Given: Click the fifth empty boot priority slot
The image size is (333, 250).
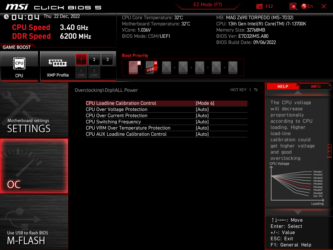Looking at the screenshot, I should click(x=200, y=68).
